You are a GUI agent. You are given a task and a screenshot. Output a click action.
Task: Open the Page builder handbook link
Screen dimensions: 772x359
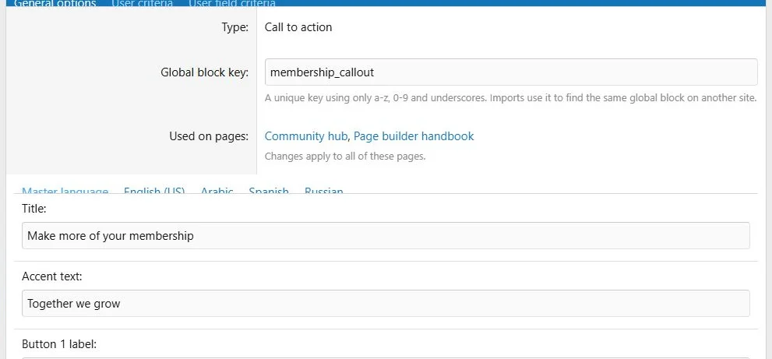click(414, 136)
